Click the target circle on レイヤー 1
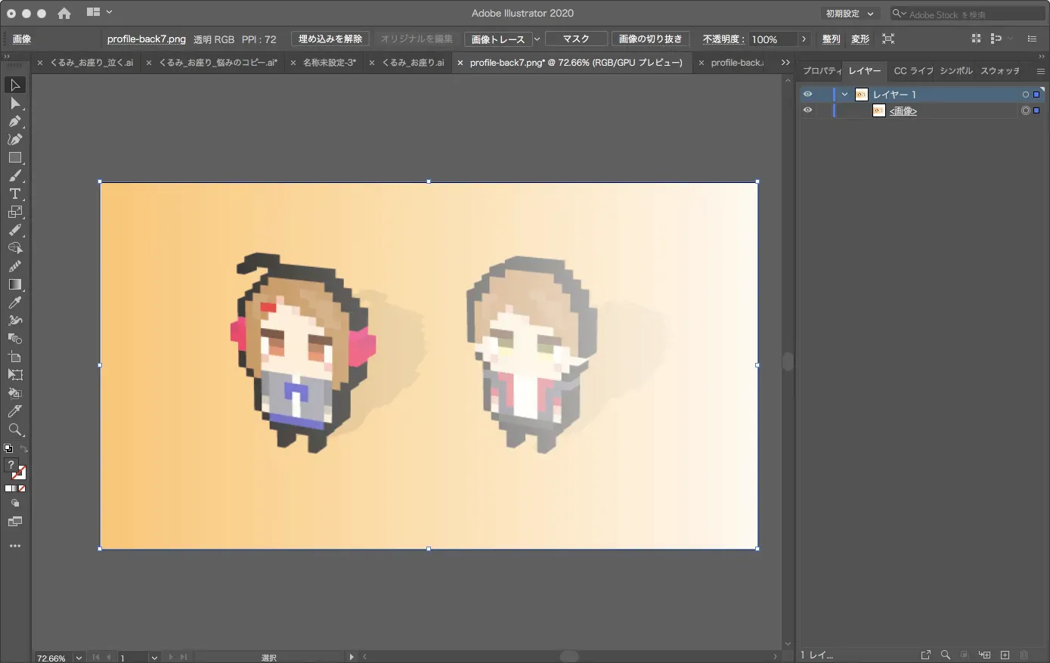Screen dimensions: 1050x663 pos(1025,94)
